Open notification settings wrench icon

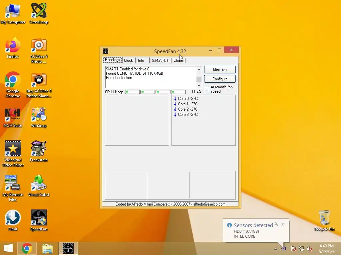coord(276,224)
